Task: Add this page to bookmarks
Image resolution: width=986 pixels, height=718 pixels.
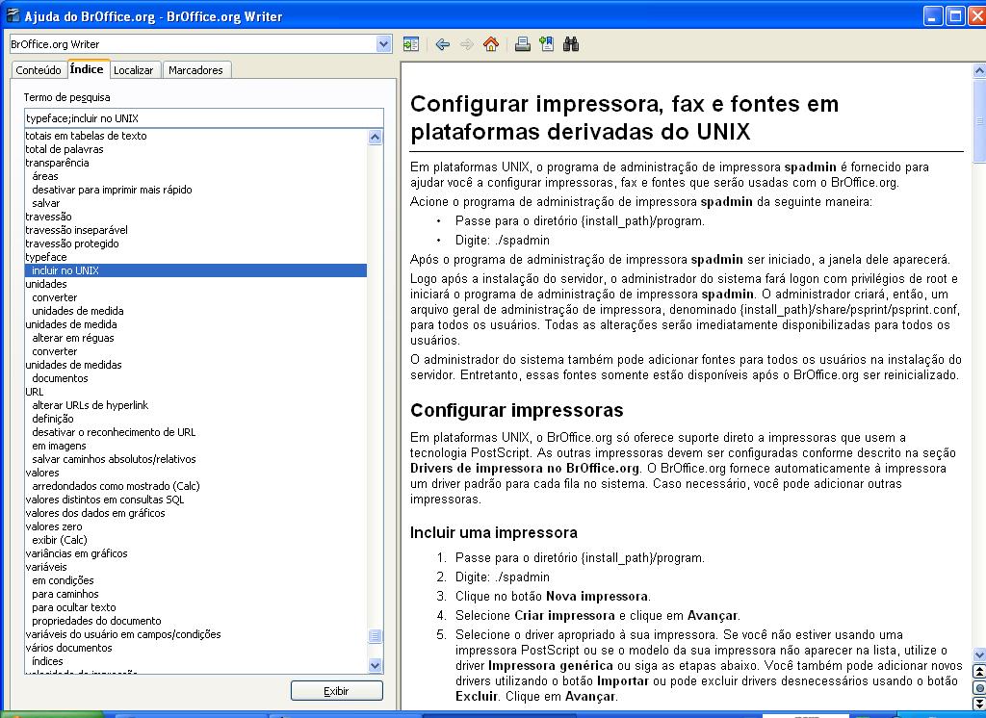Action: coord(547,44)
